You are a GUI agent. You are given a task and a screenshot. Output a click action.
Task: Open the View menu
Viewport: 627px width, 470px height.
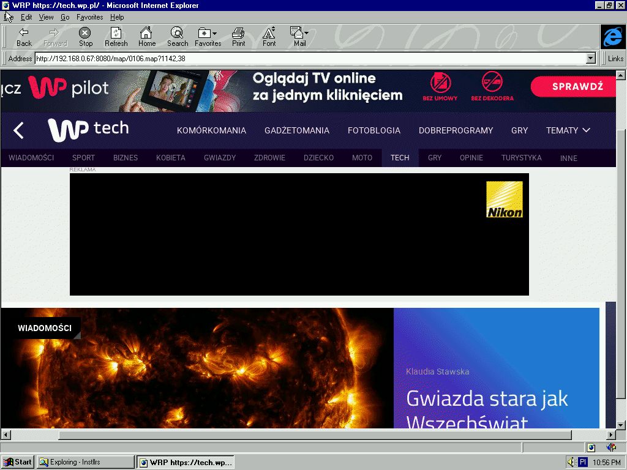[47, 17]
